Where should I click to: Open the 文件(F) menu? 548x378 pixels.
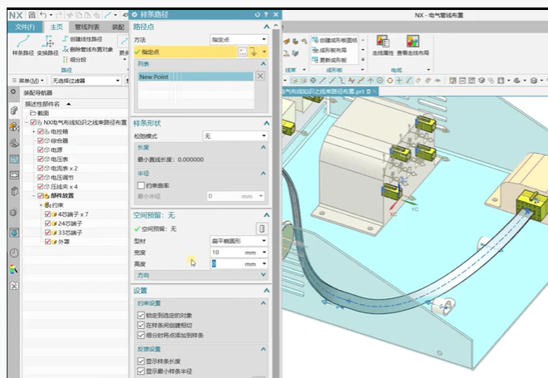[x=23, y=27]
